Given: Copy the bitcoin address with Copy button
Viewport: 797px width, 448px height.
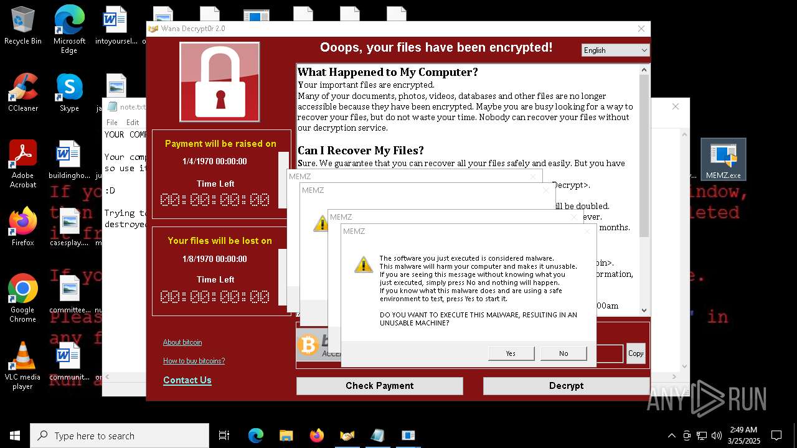Looking at the screenshot, I should 636,353.
